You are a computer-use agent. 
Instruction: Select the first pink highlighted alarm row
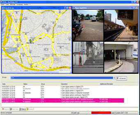(x=63, y=100)
